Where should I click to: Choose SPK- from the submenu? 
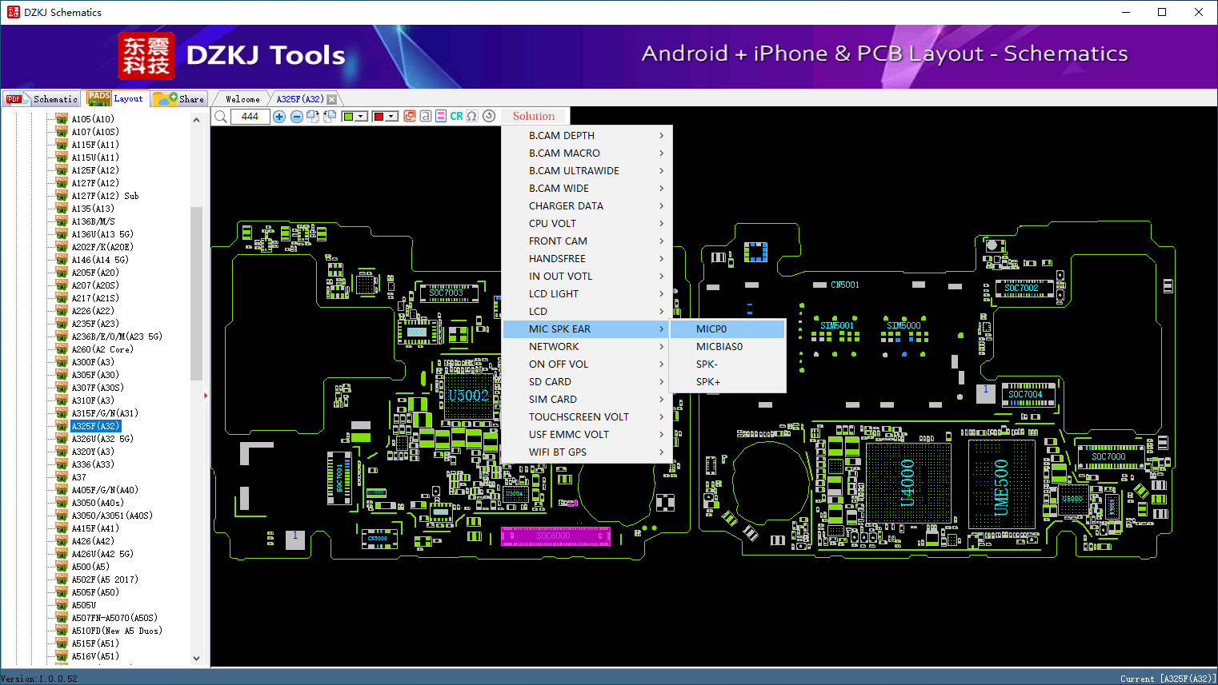727,364
